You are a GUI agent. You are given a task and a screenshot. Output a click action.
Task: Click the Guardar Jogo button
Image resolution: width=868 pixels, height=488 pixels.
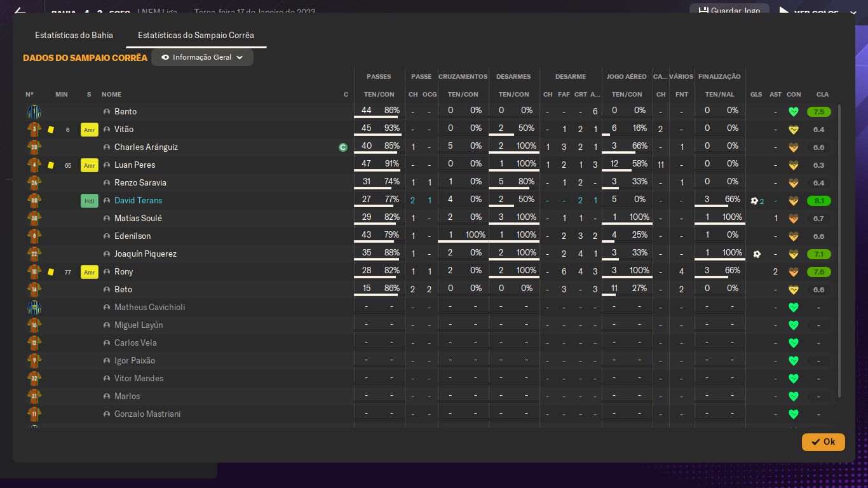tap(729, 11)
